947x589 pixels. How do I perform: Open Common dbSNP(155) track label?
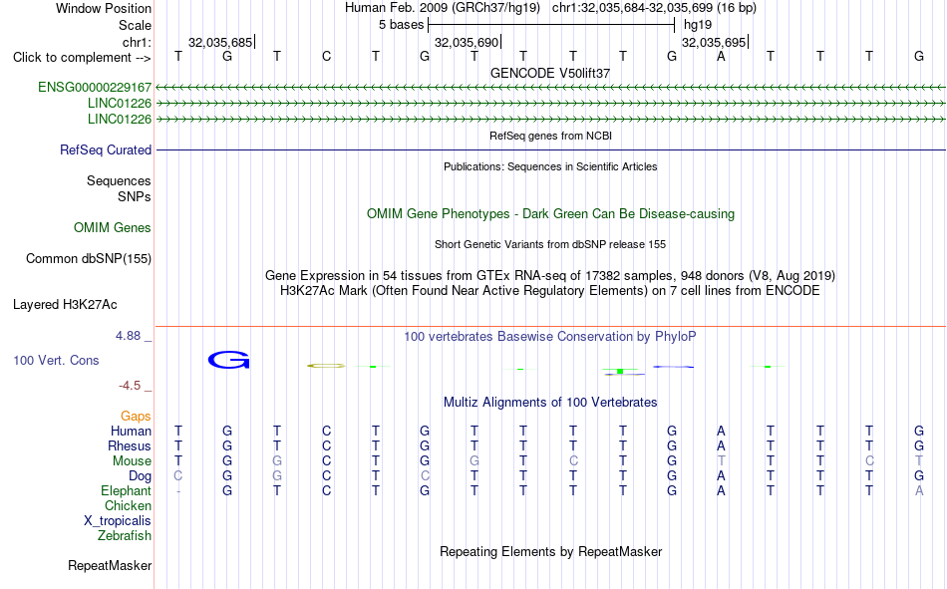(88, 258)
